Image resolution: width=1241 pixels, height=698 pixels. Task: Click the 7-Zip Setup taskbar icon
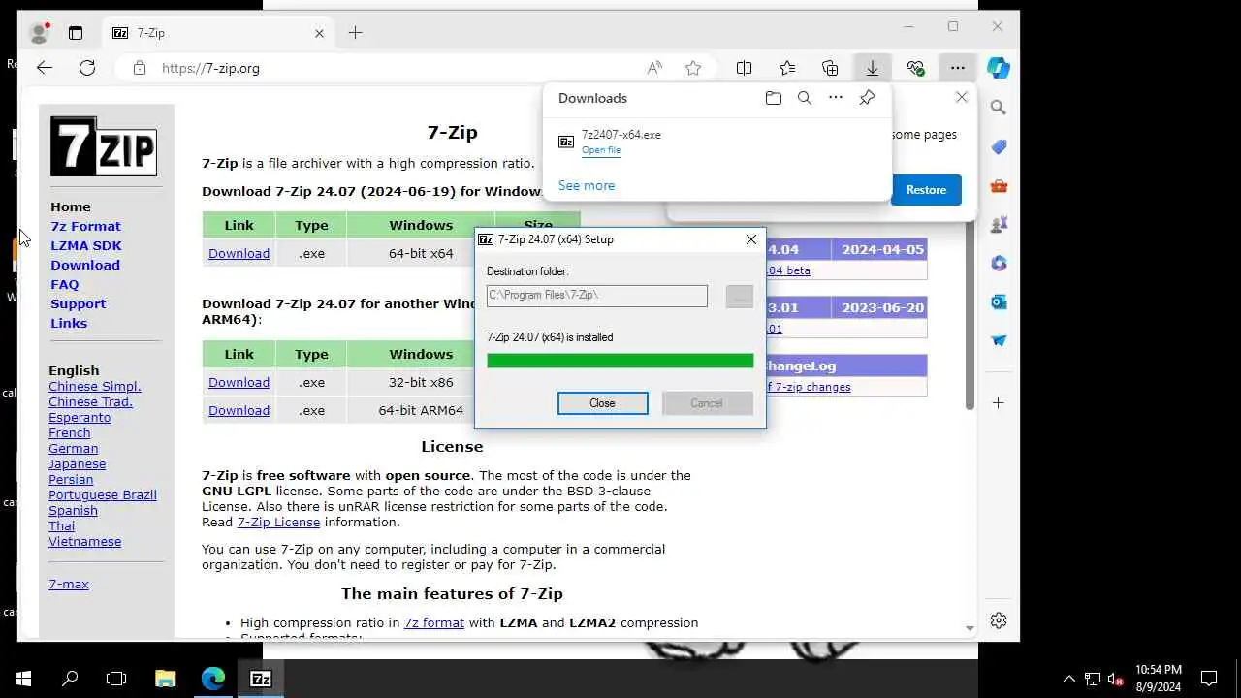click(x=261, y=679)
